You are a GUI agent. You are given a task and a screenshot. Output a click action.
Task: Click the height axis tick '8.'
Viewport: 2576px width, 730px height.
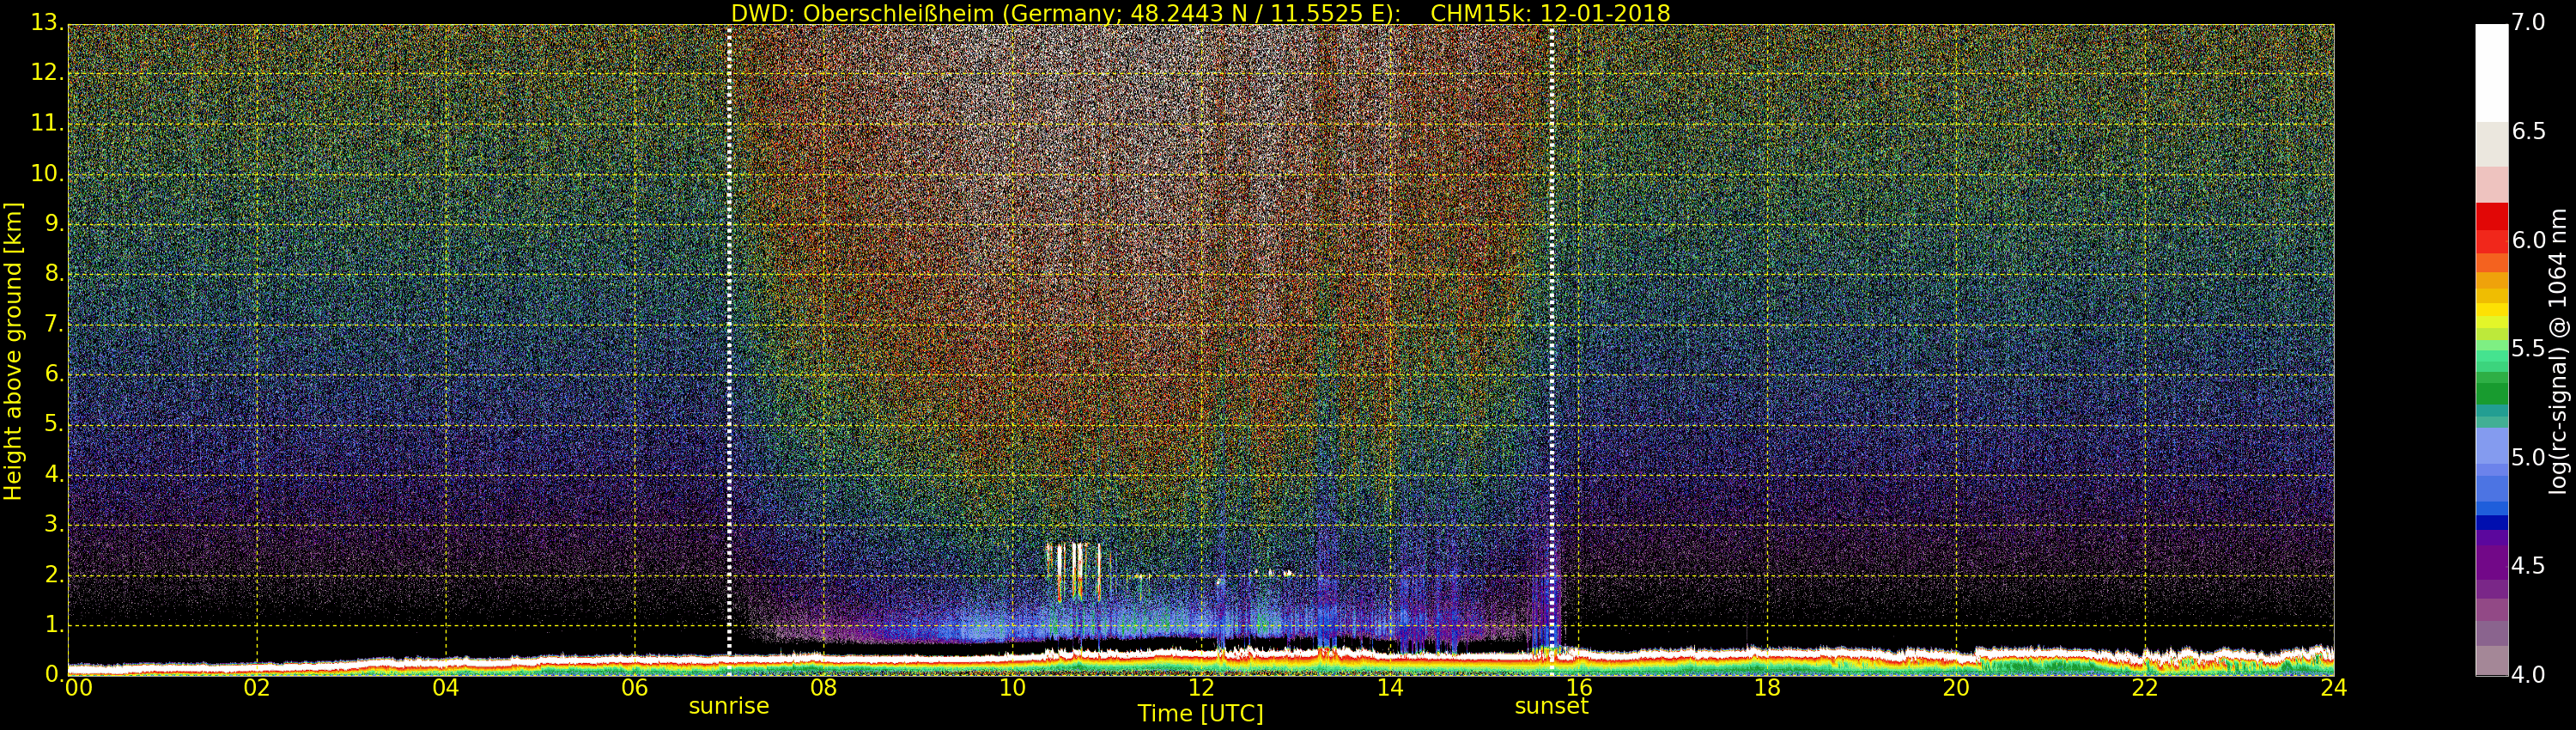pos(54,274)
